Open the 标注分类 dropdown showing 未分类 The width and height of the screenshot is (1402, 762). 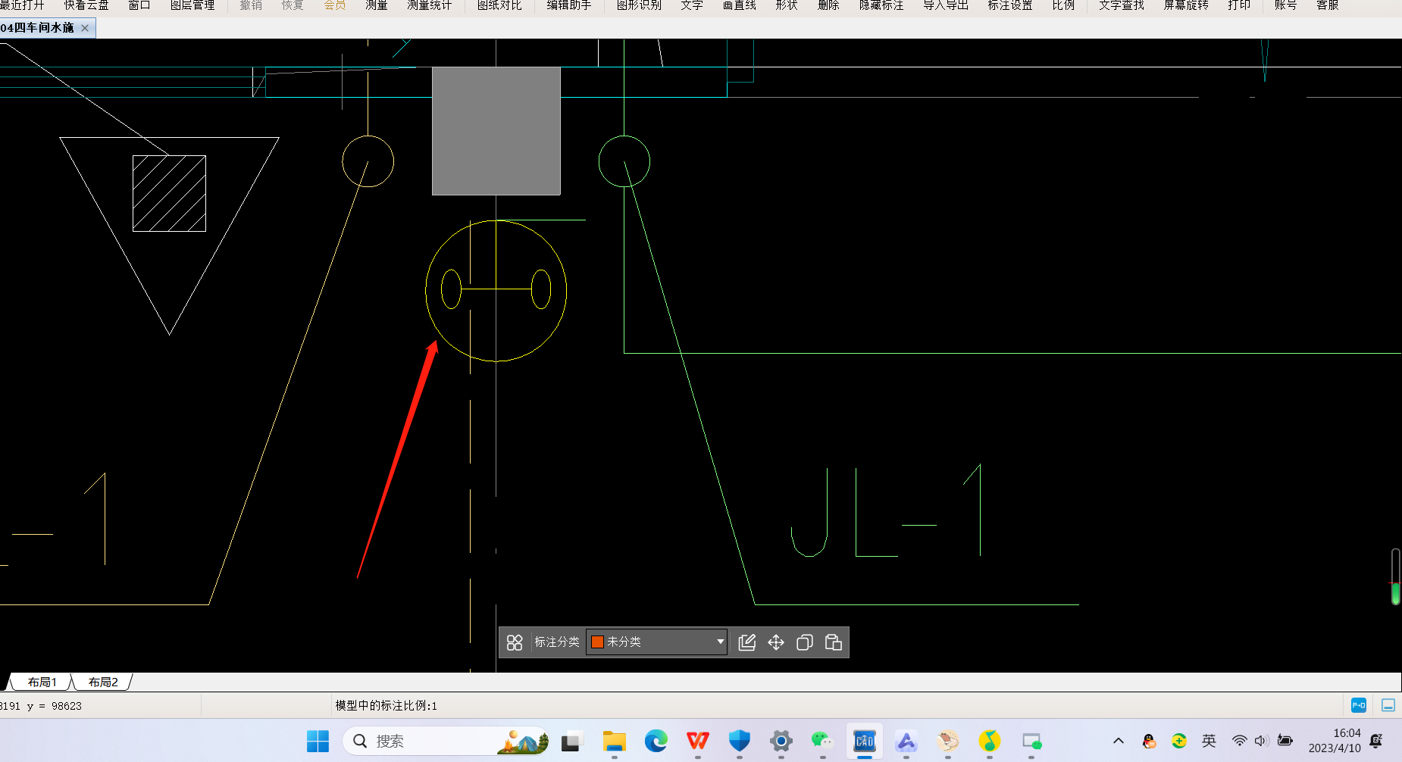(656, 642)
